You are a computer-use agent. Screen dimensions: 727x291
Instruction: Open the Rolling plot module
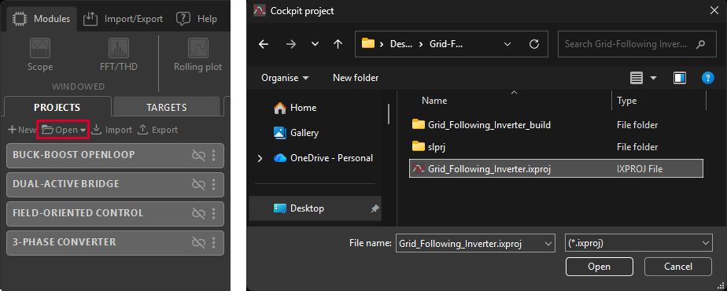point(198,55)
